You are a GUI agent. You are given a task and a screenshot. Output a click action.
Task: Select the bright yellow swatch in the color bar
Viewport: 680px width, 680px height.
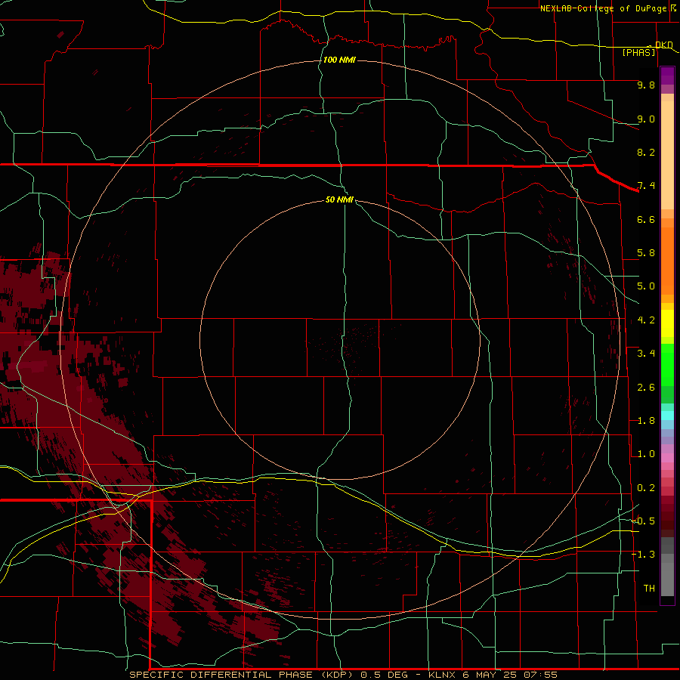(667, 323)
